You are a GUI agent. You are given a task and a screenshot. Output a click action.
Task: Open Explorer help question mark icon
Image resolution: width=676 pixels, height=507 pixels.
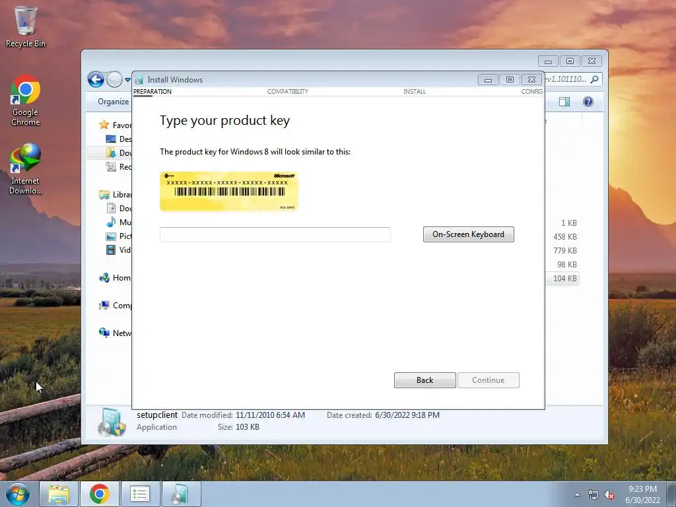click(x=588, y=102)
